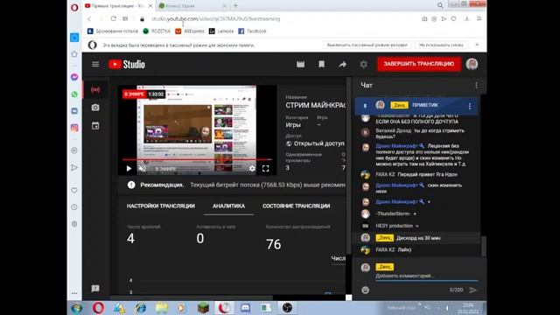This screenshot has width=560, height=315.
Task: Open Discord from the taskbar
Action: pyautogui.click(x=245, y=308)
